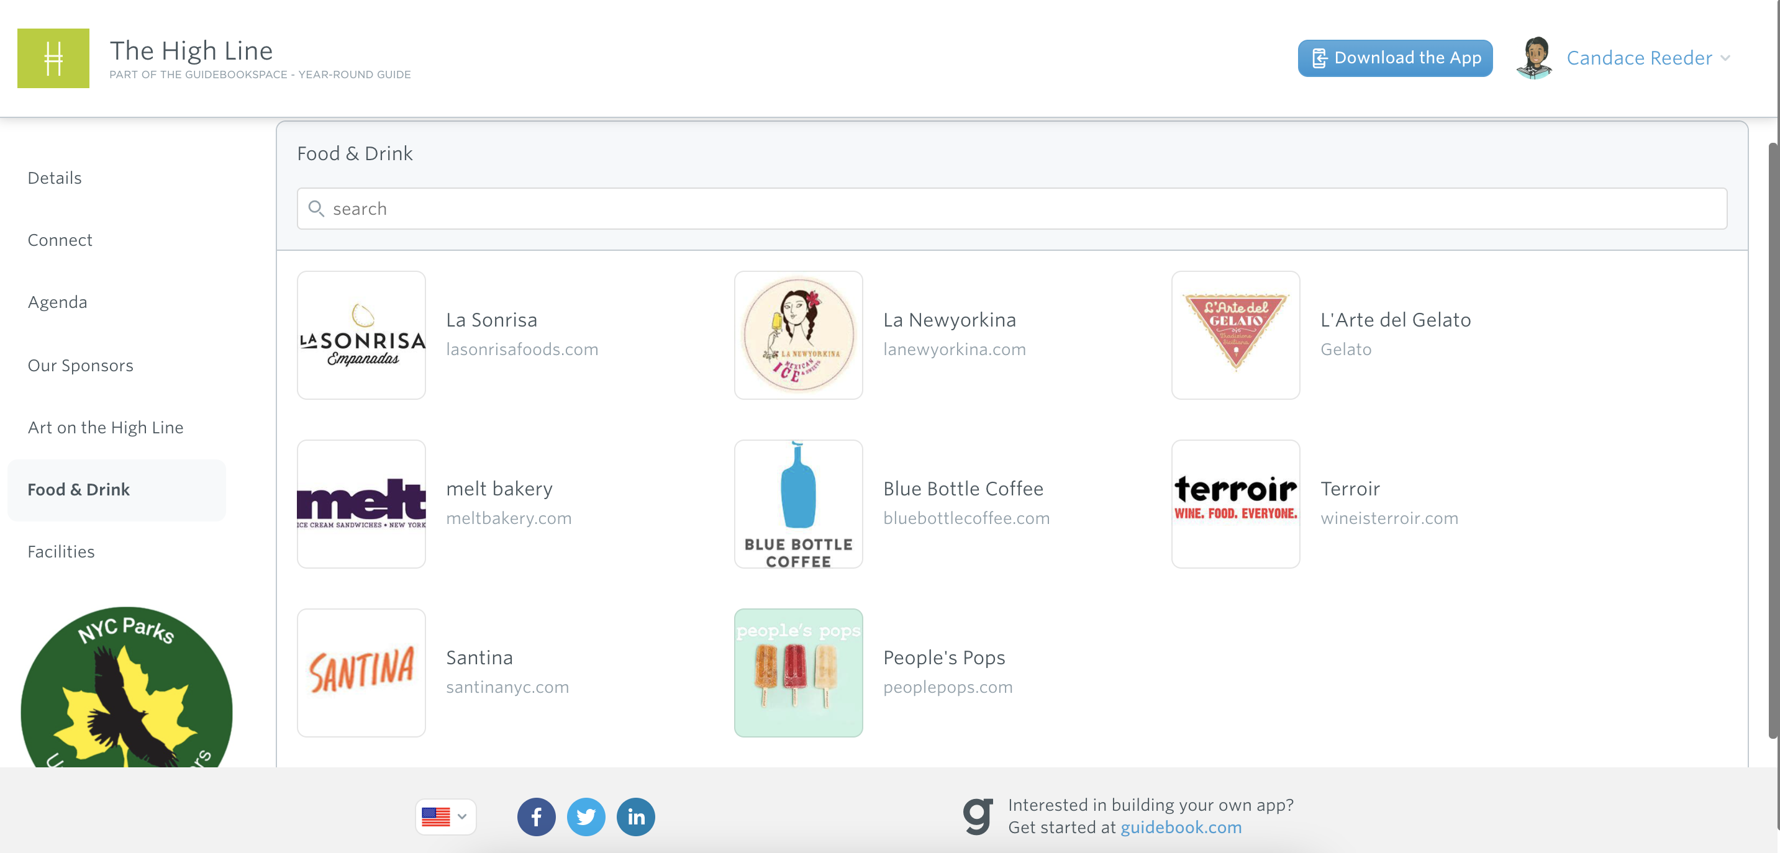
Task: Open the Santina listing title
Action: pyautogui.click(x=479, y=657)
